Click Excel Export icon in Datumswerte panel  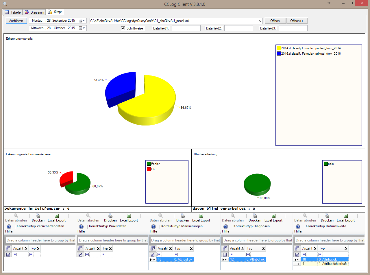(346, 216)
